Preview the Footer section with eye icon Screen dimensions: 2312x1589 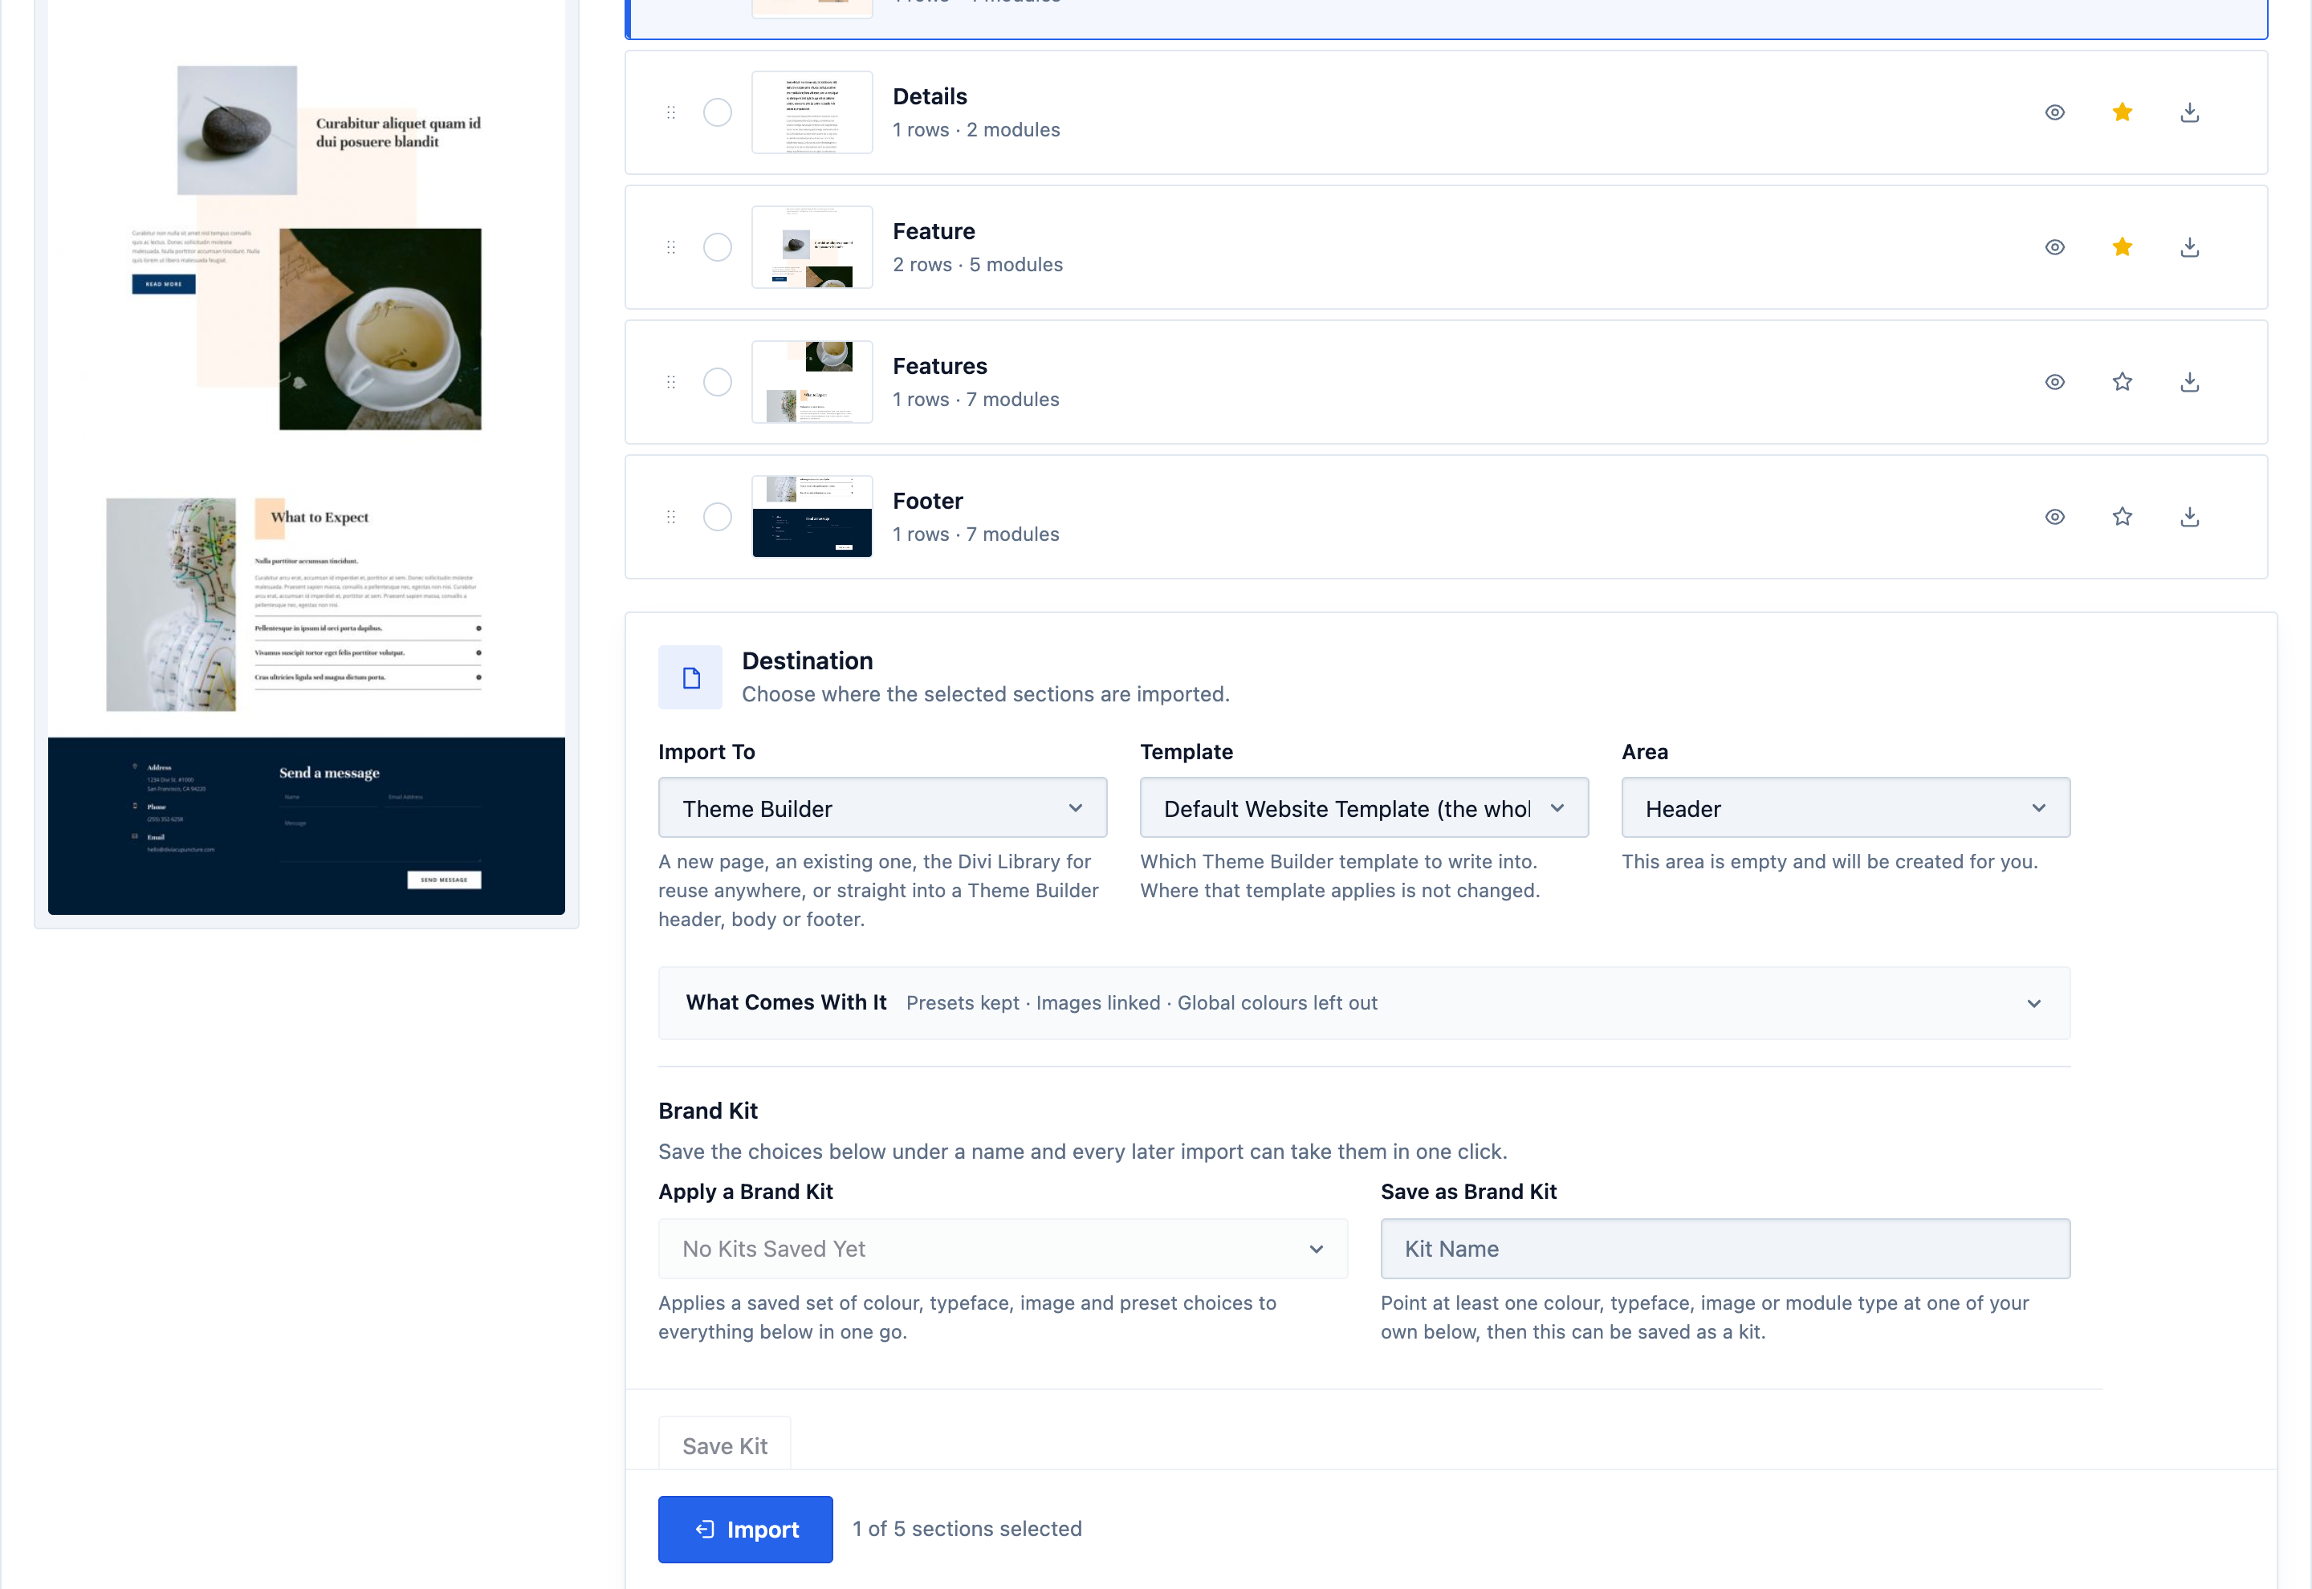coord(2054,517)
